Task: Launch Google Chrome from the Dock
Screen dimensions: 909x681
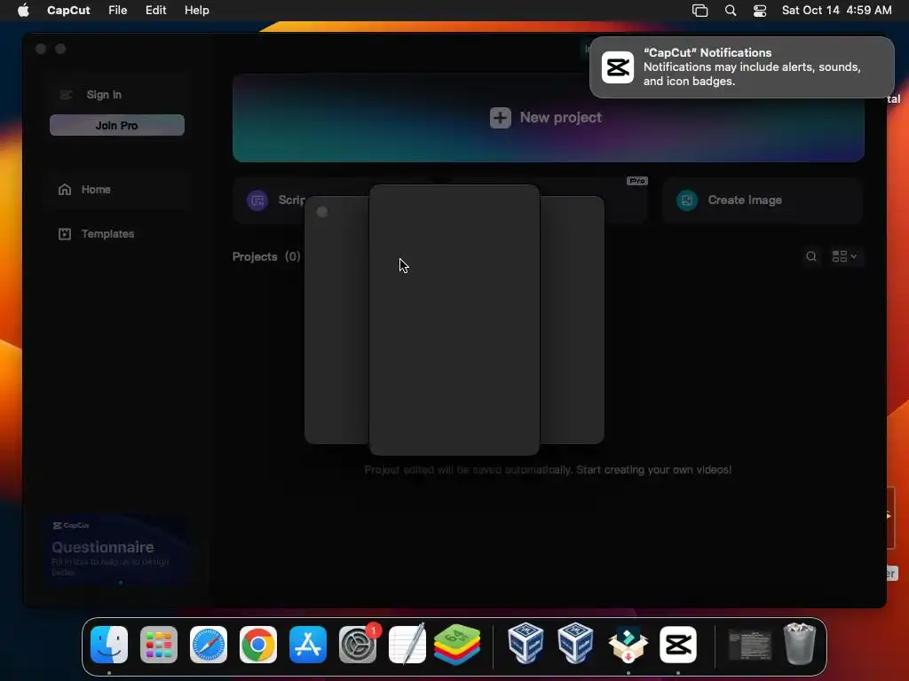Action: pyautogui.click(x=258, y=645)
